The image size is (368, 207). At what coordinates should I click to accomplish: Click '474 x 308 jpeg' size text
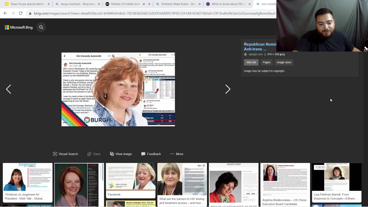coord(276,54)
